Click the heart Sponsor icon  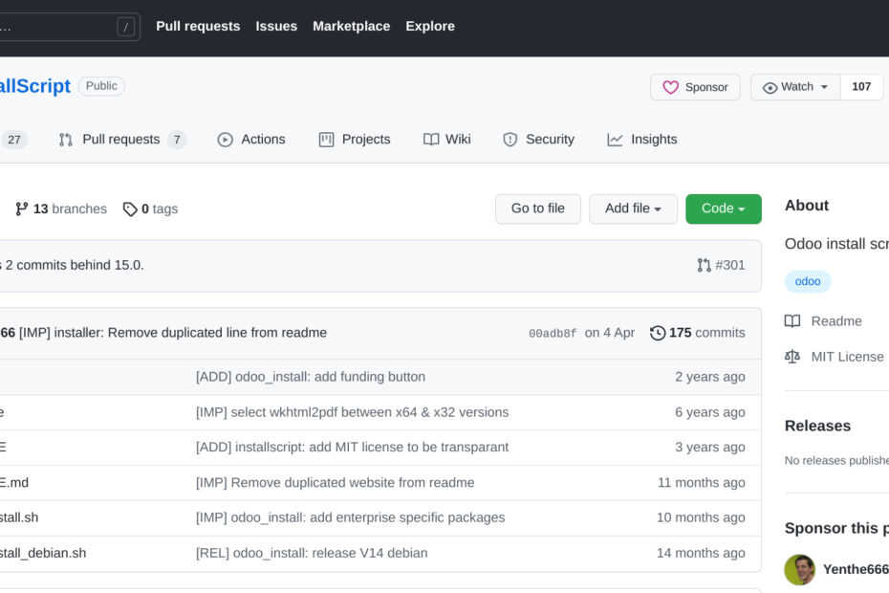point(671,87)
